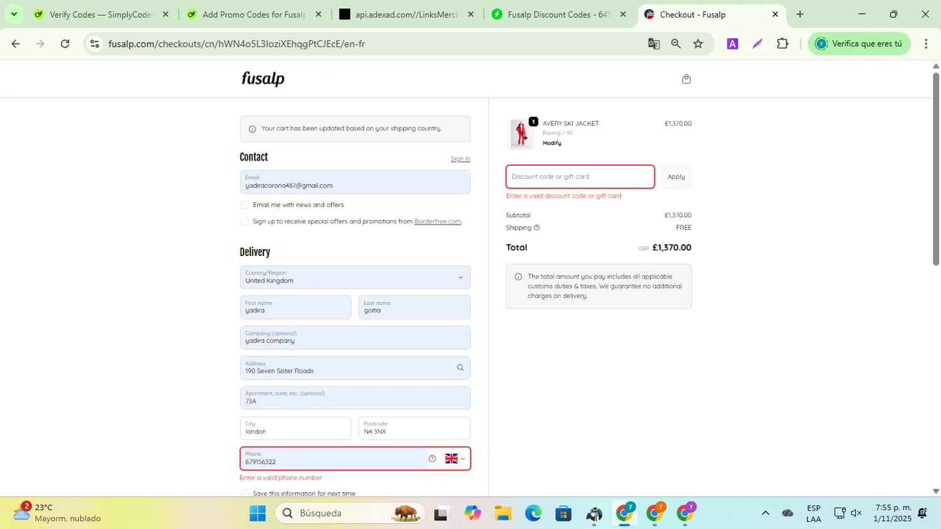Open a new browser tab
The width and height of the screenshot is (941, 529).
click(800, 14)
